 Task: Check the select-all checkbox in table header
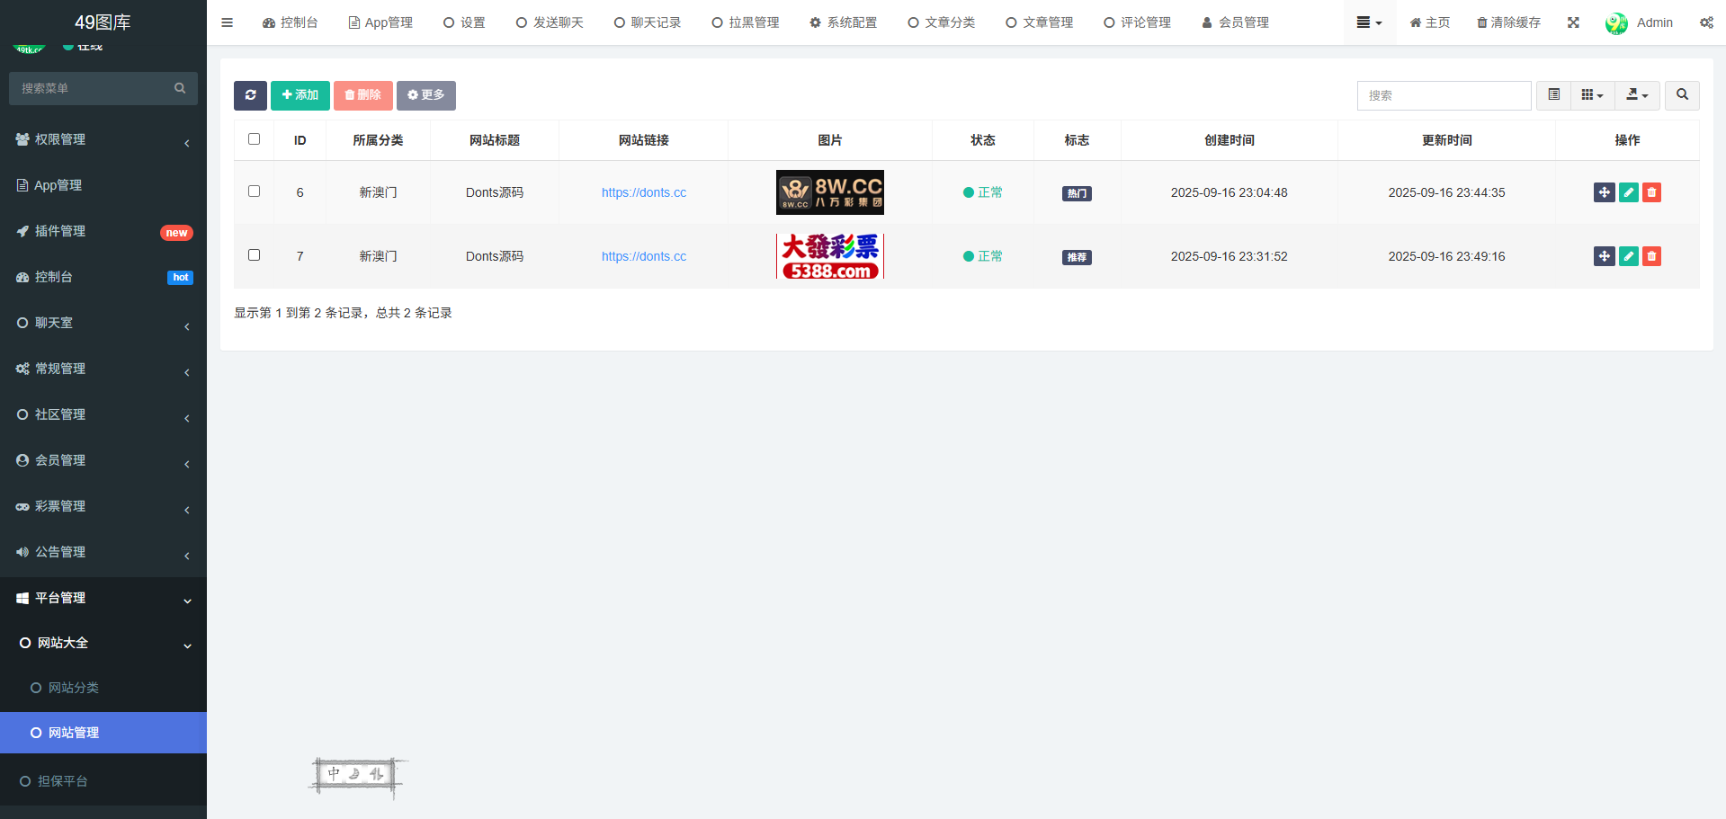tap(254, 139)
